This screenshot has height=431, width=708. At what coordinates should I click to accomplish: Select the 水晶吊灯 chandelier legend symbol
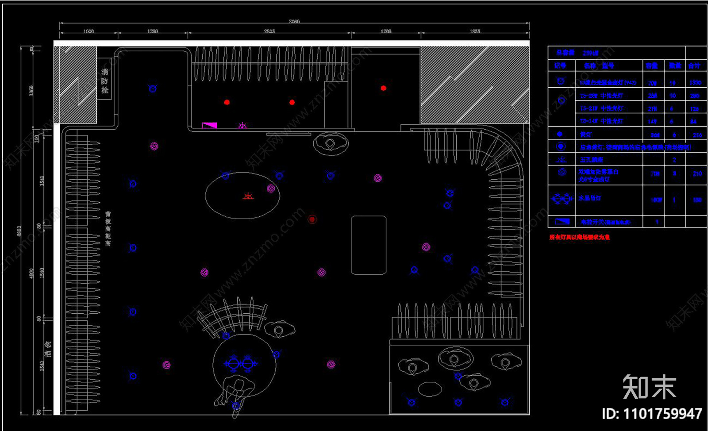(562, 199)
